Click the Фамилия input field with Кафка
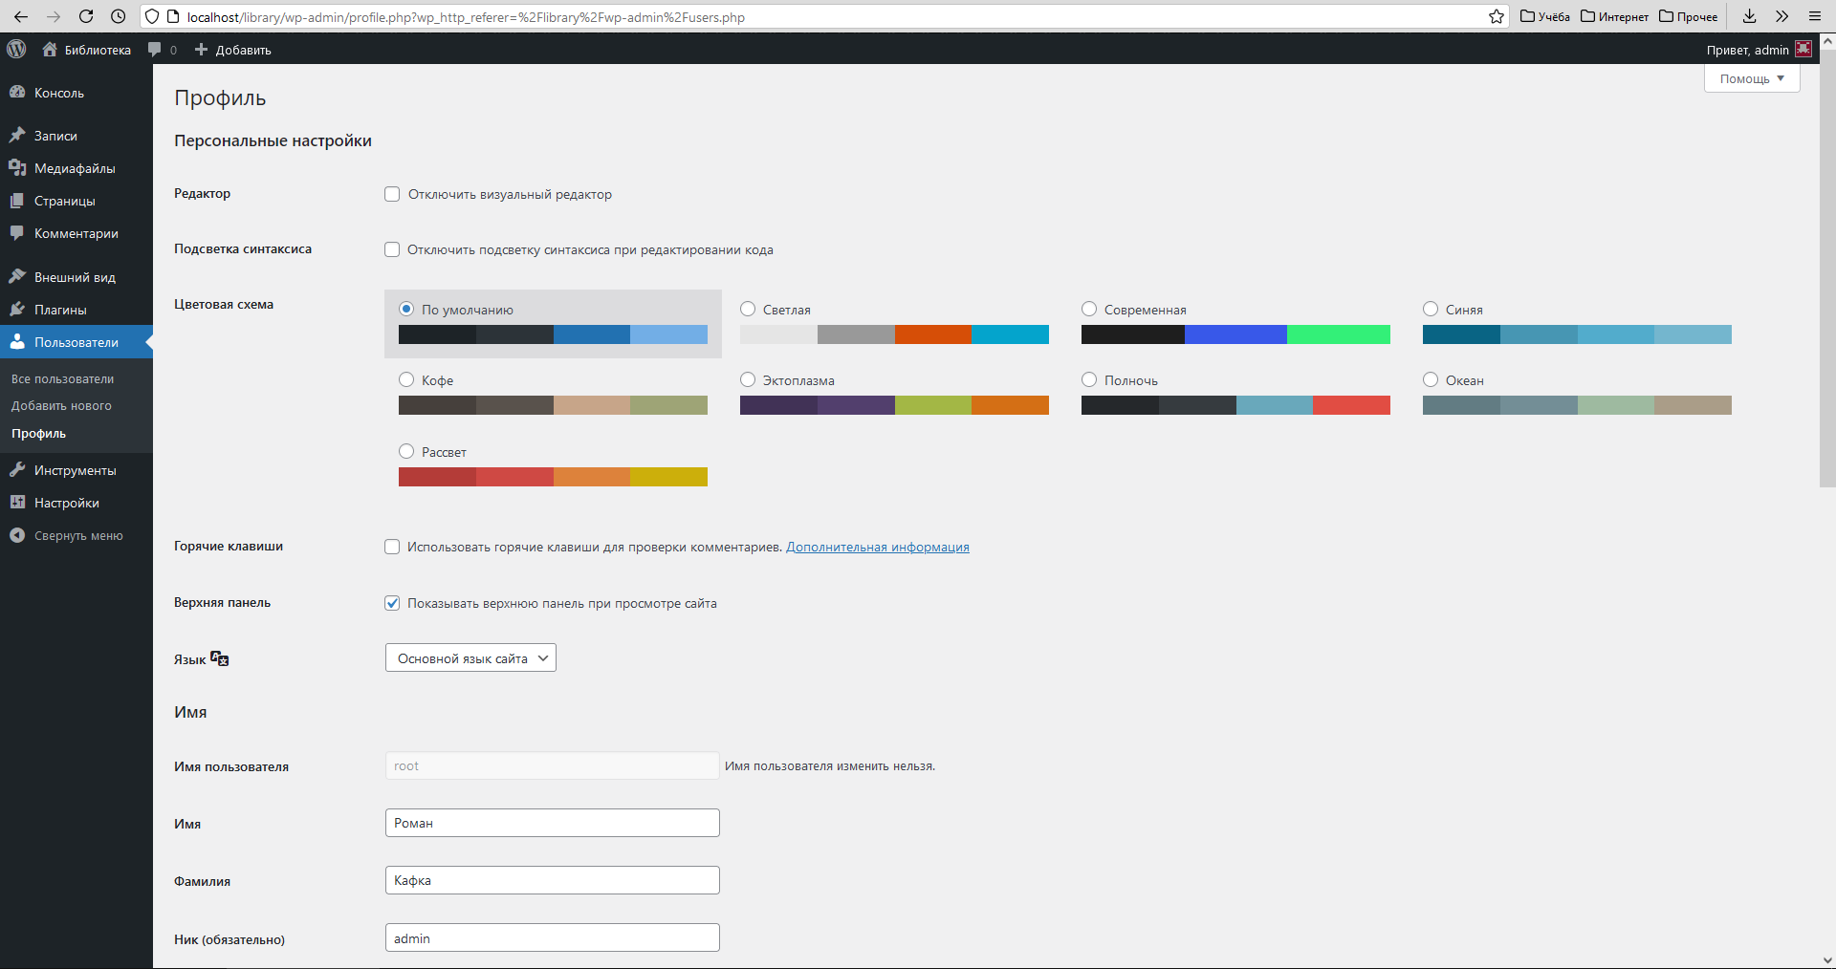Image resolution: width=1836 pixels, height=969 pixels. point(553,880)
